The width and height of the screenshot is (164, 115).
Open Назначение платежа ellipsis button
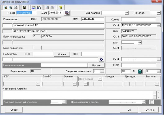(155, 95)
